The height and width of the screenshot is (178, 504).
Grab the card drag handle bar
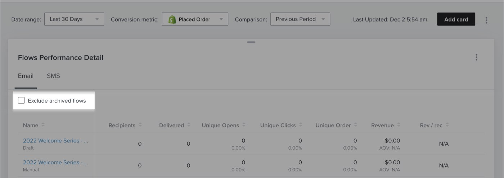(251, 42)
